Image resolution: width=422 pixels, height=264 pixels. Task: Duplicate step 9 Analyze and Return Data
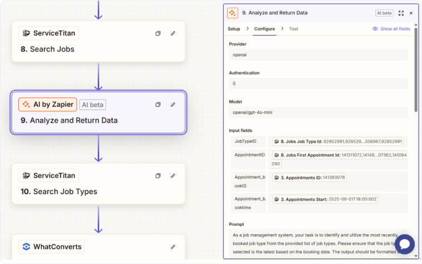pos(158,105)
